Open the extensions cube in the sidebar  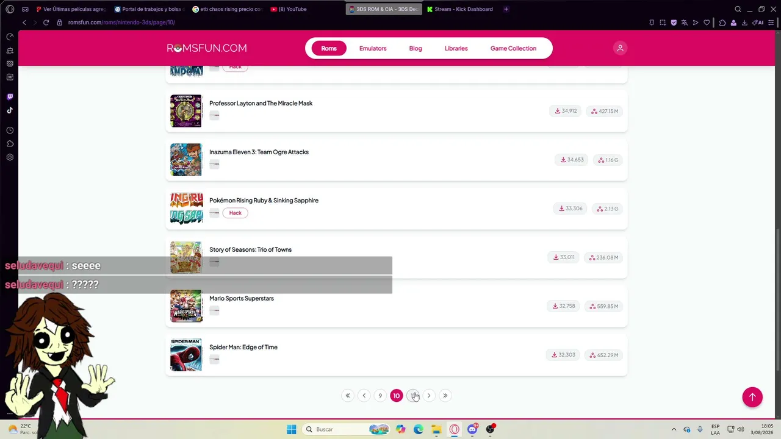(10, 144)
